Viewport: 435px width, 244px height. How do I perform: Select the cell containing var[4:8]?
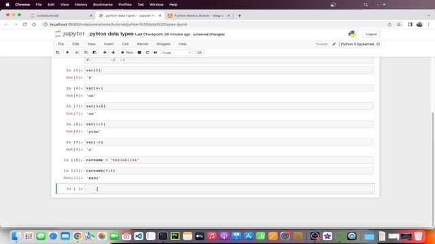pos(229,106)
